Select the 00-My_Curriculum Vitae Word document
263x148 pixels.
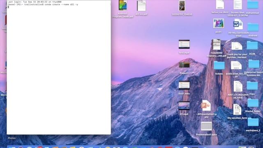238,24
